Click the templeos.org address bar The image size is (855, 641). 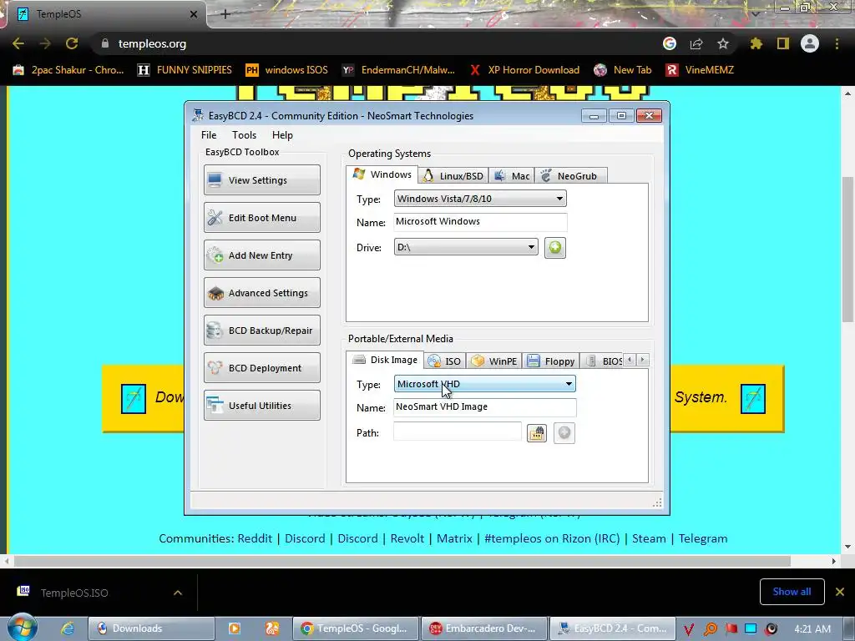pos(382,43)
